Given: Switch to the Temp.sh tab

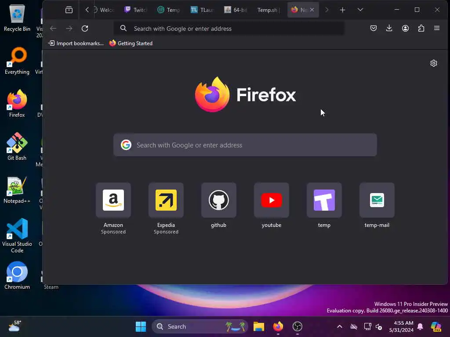Looking at the screenshot, I should point(269,10).
